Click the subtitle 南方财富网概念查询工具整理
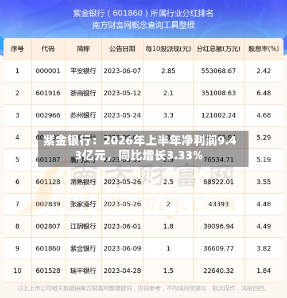Image resolution: width=287 pixels, height=298 pixels. [143, 25]
